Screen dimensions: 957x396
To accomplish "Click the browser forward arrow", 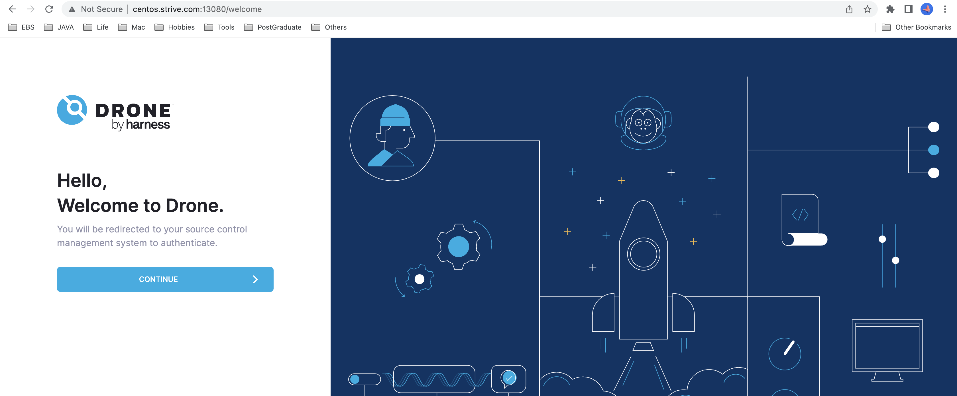I will (x=31, y=9).
